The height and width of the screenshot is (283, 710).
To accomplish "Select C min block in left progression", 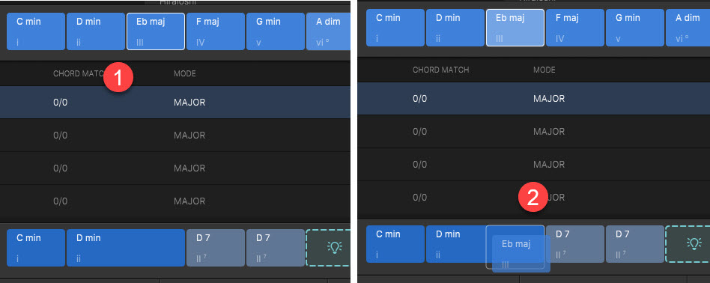I will coord(36,248).
